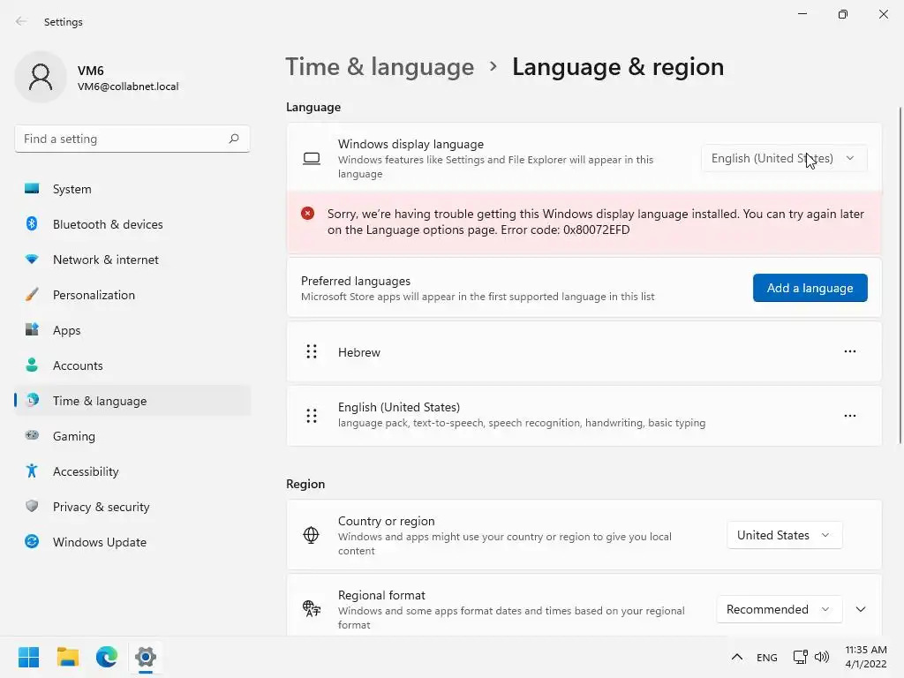
Task: Open Privacy & security settings
Action: point(132,507)
